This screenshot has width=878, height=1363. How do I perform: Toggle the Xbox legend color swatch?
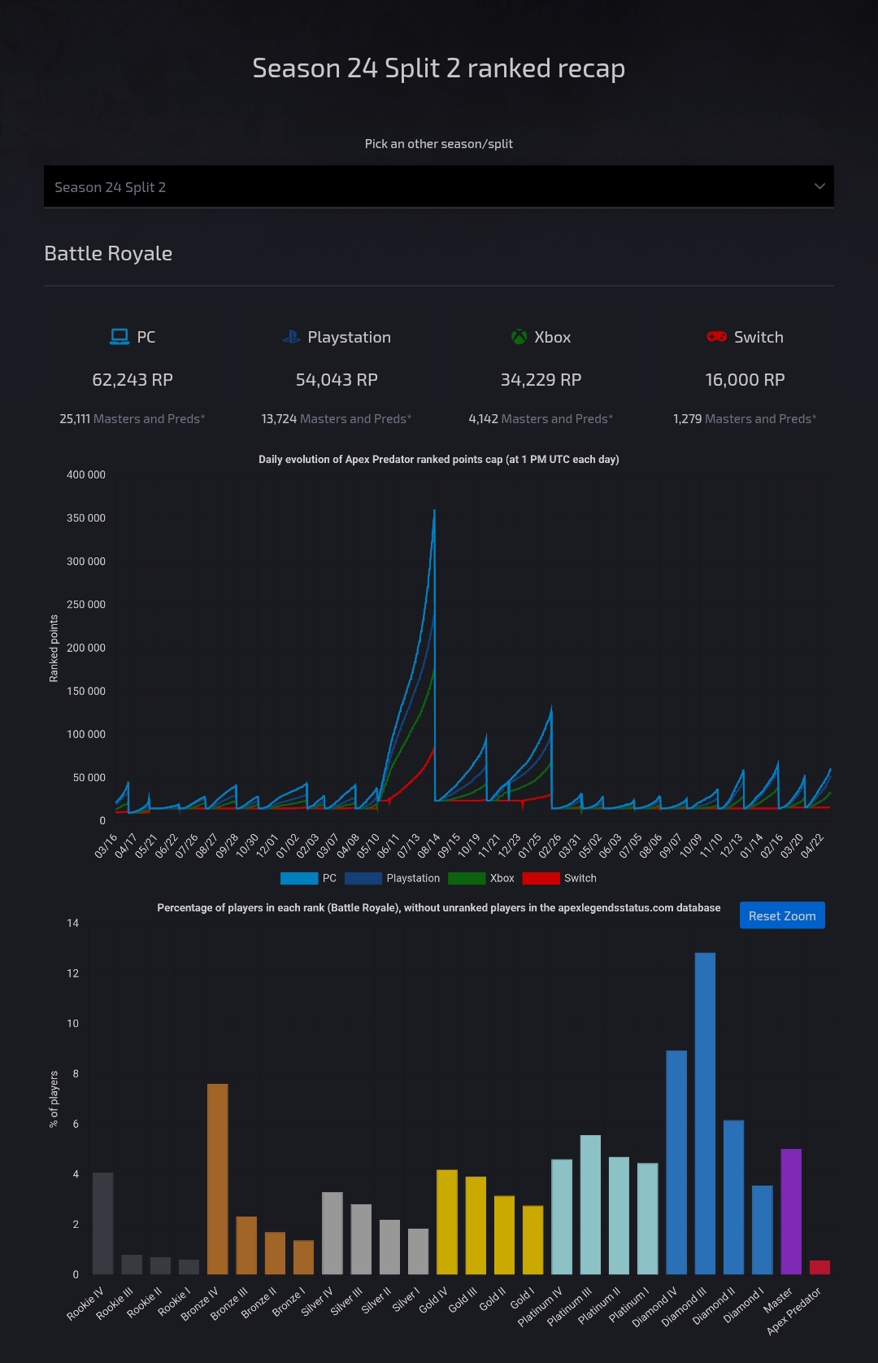pyautogui.click(x=467, y=878)
